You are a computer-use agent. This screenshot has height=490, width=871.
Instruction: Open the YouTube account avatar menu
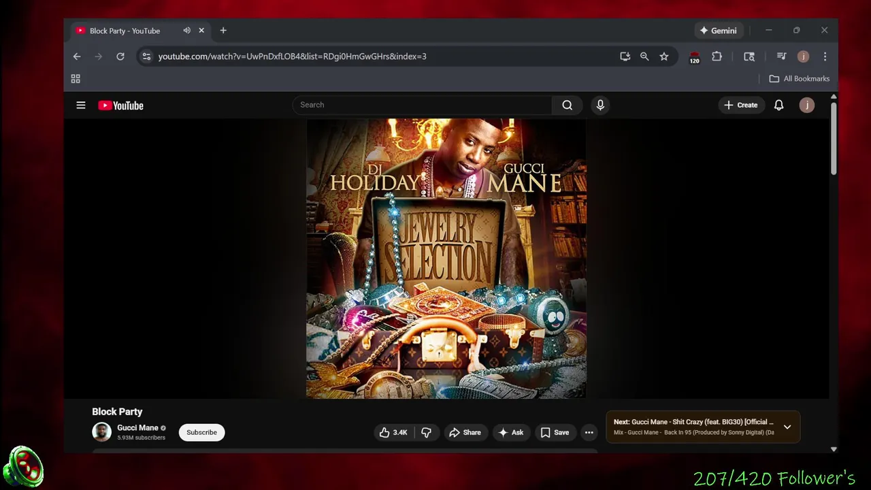(x=806, y=105)
